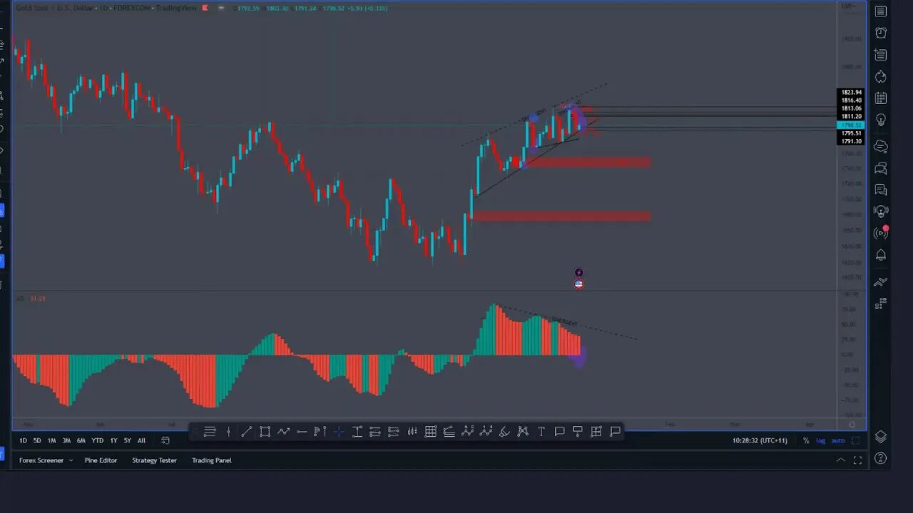The height and width of the screenshot is (513, 913).
Task: Toggle percent scale mode
Action: (x=806, y=440)
